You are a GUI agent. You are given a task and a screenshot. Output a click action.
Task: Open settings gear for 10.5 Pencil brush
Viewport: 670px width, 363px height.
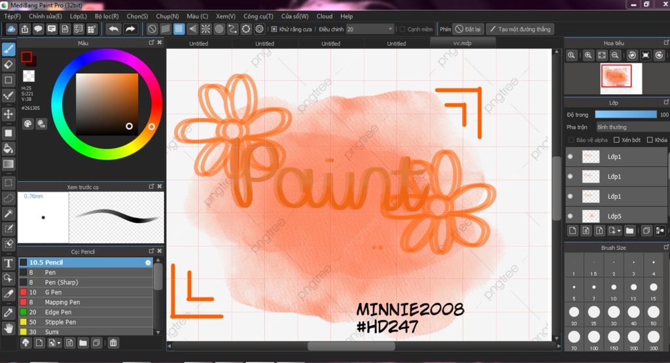pos(148,263)
